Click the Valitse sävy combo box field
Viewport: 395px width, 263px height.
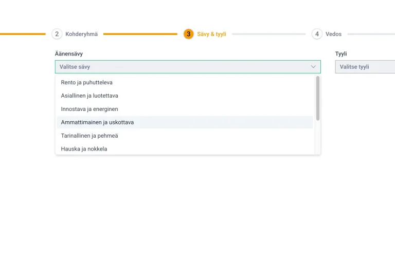point(180,67)
